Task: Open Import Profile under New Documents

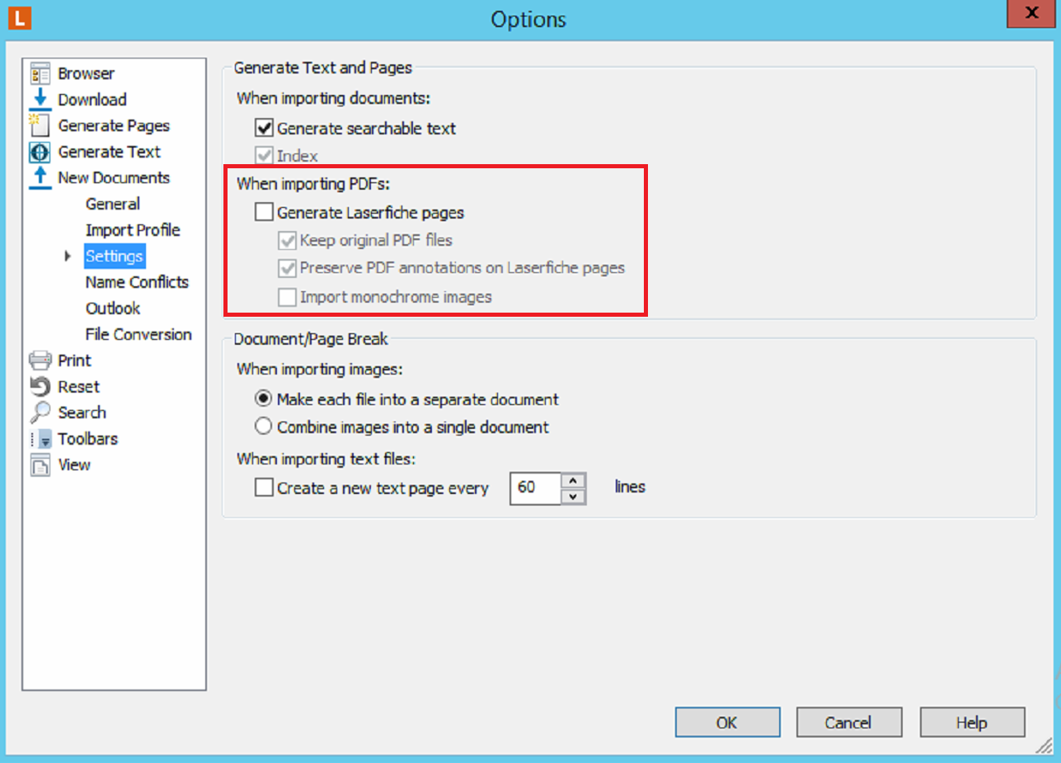Action: 133,230
